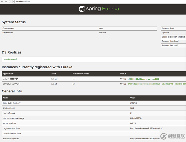This screenshot has width=186, height=142.
Task: Select the EUREKA-SERVER application name
Action: point(11,84)
